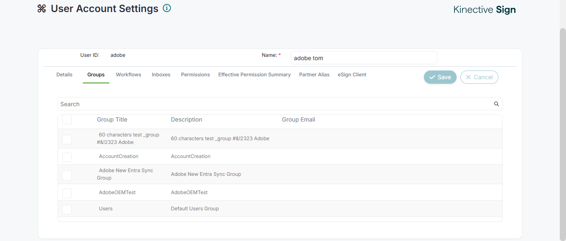Viewport: 566px width, 241px height.
Task: Click the command icon left of page title
Action: tap(41, 9)
